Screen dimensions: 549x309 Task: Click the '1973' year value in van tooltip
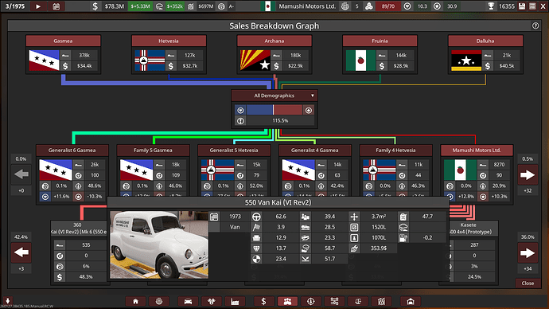[235, 217]
